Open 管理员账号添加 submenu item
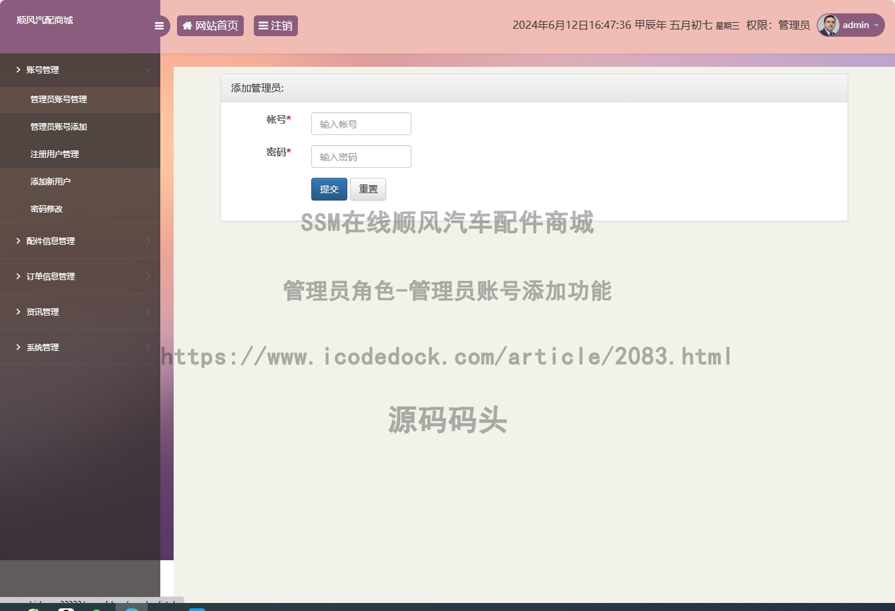895x611 pixels. pyautogui.click(x=80, y=126)
